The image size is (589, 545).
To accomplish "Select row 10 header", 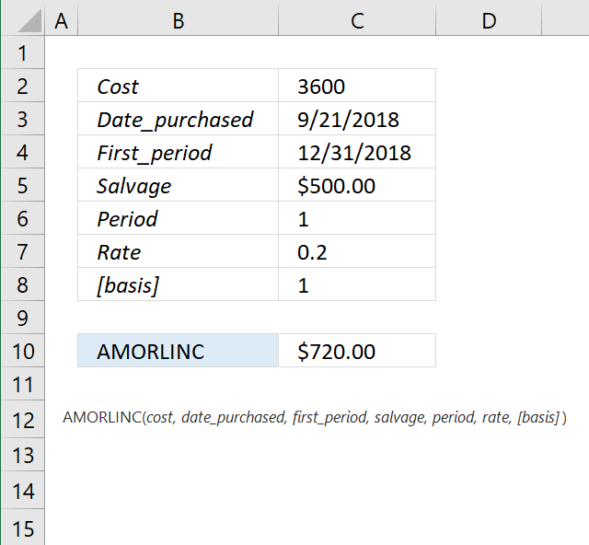I will click(x=22, y=351).
